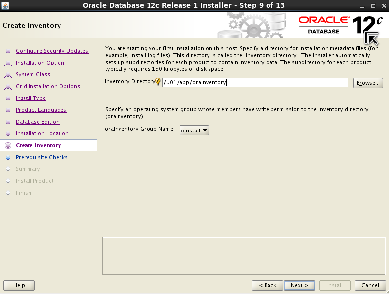The image size is (389, 294).
Task: Close the installer window
Action: coord(384,6)
